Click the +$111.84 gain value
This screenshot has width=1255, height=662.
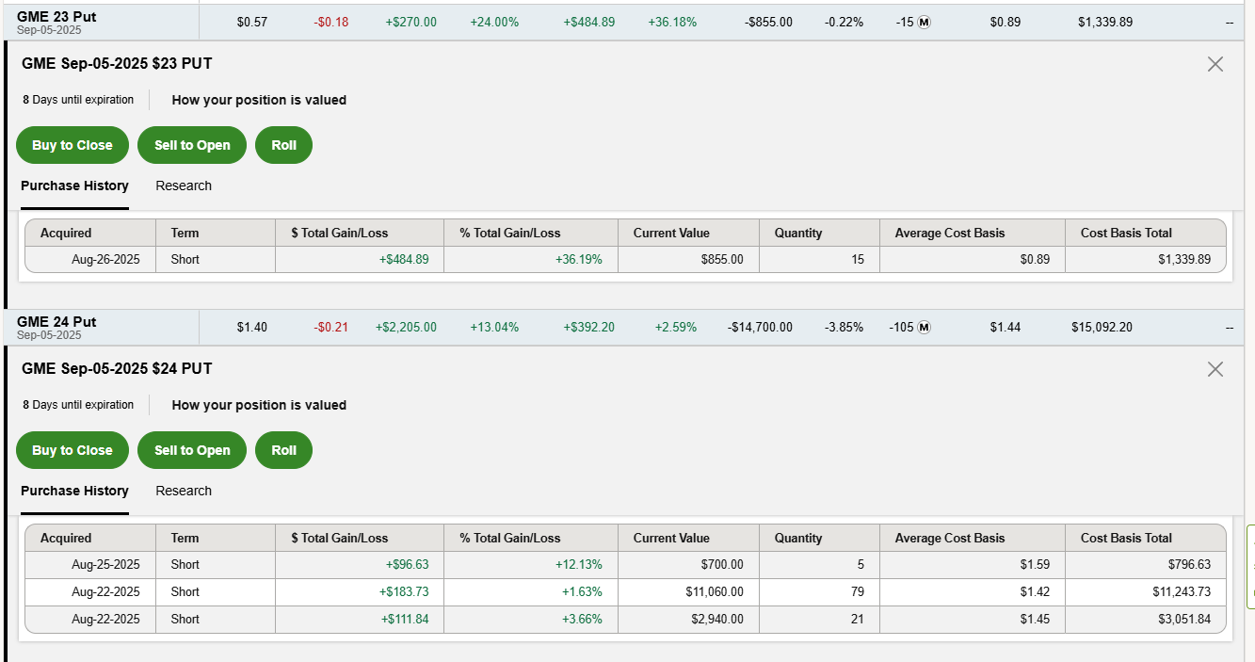[405, 619]
